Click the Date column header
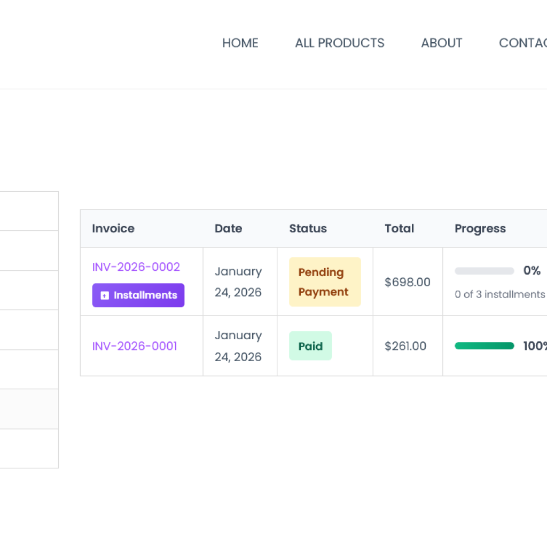547x547 pixels. [228, 229]
